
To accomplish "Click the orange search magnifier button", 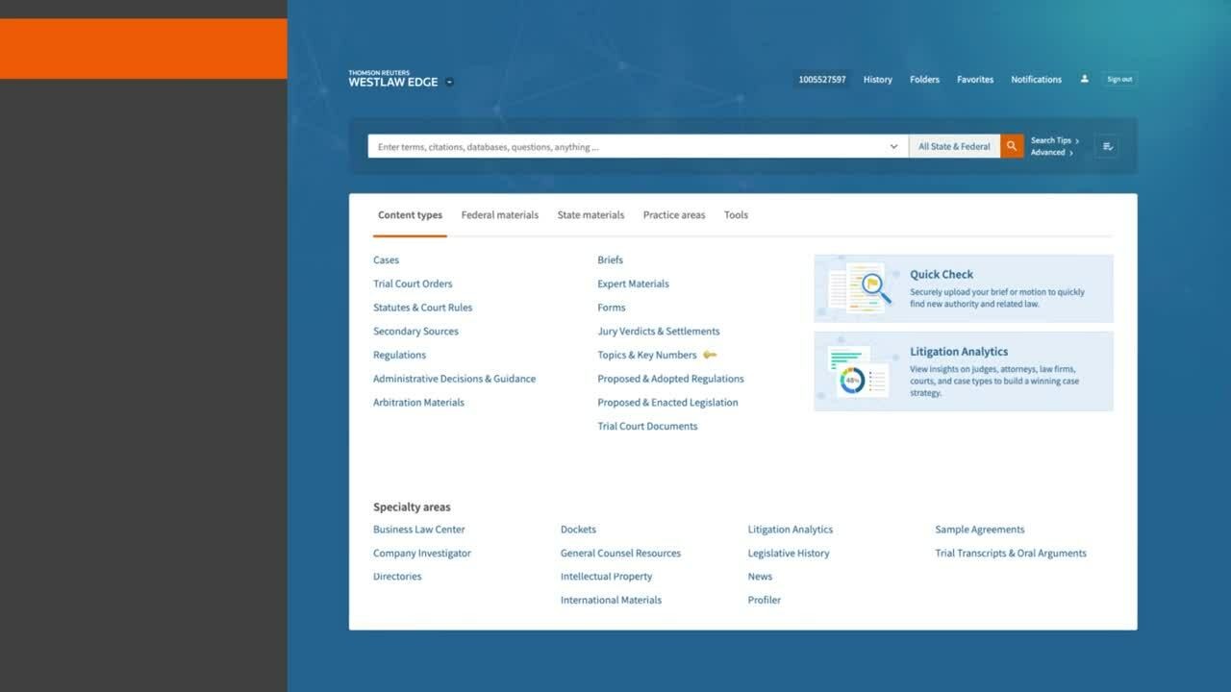I will point(1012,146).
